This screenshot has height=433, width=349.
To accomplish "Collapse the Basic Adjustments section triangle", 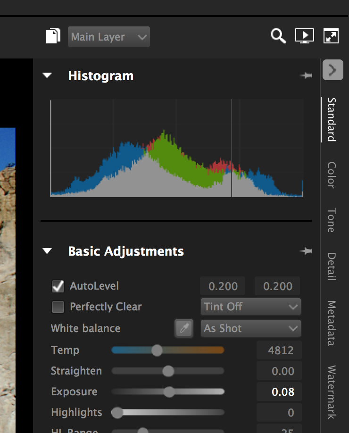I will click(47, 251).
